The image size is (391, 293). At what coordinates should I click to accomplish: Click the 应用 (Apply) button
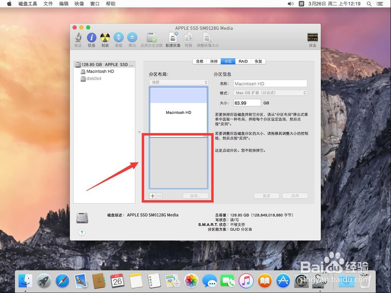click(295, 196)
